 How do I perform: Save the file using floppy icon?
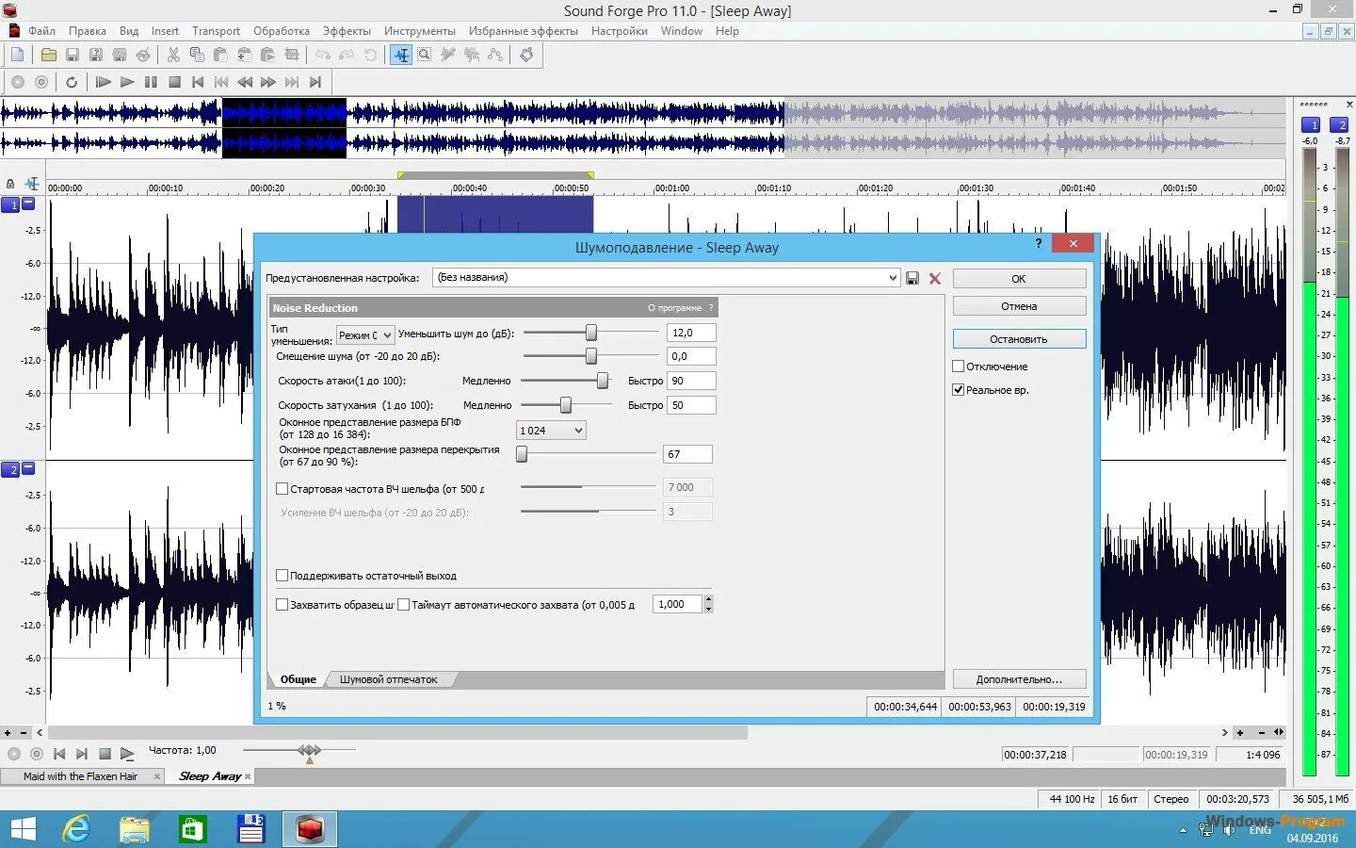point(72,55)
